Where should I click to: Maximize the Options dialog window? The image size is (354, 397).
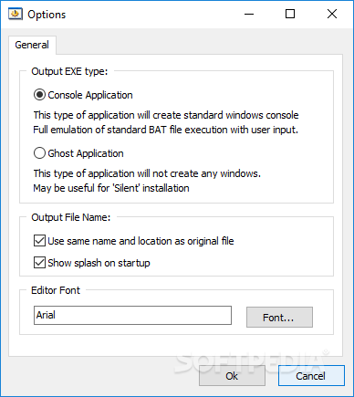point(290,14)
